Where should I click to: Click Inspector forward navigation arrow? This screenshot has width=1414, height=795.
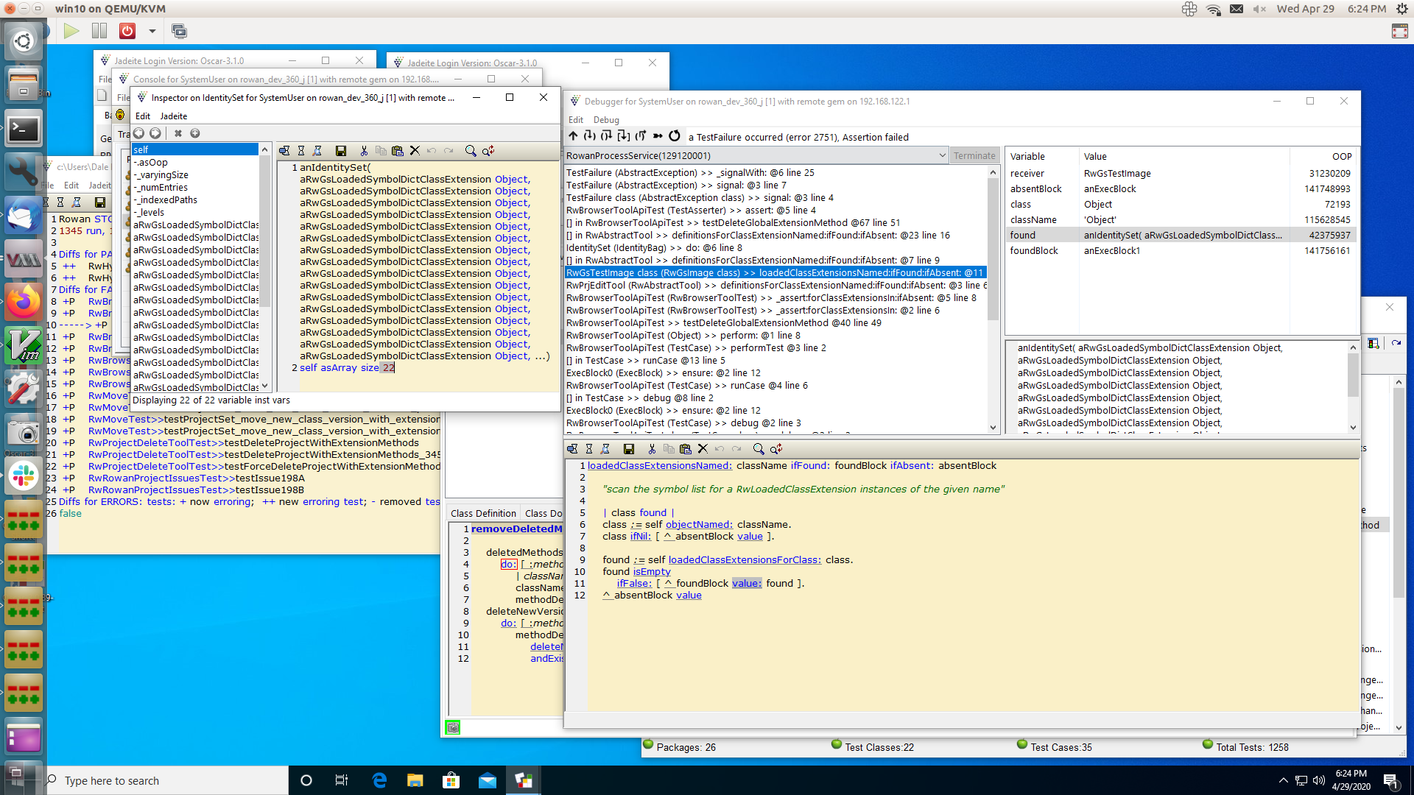tap(155, 133)
